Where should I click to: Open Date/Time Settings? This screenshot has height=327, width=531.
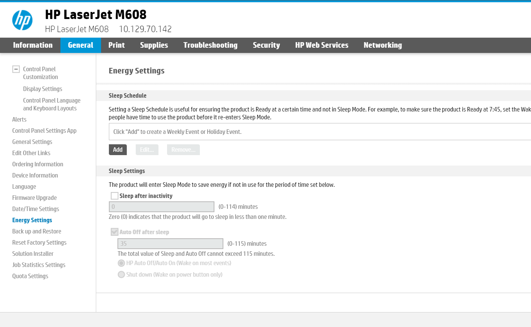(35, 209)
